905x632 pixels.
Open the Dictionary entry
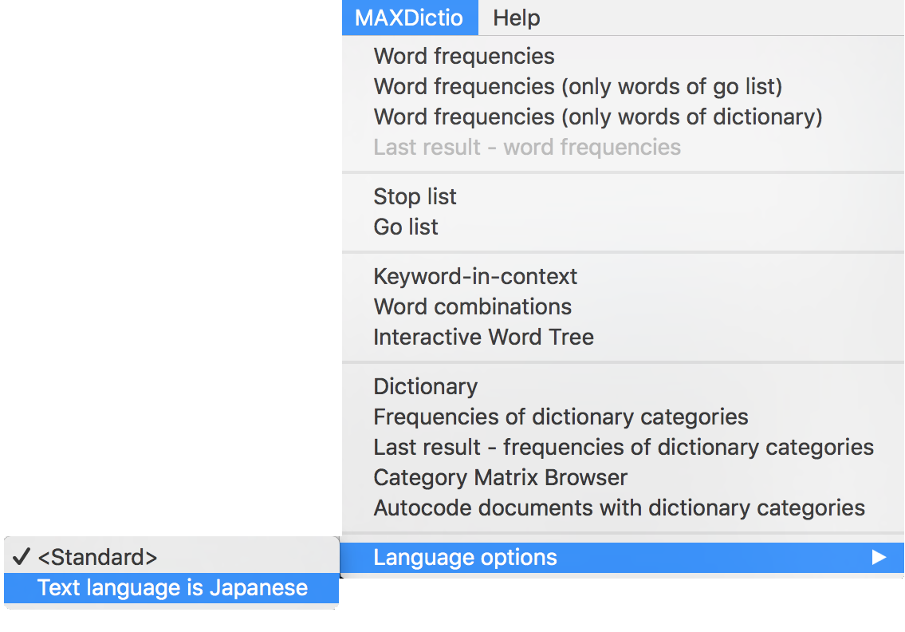623,386
